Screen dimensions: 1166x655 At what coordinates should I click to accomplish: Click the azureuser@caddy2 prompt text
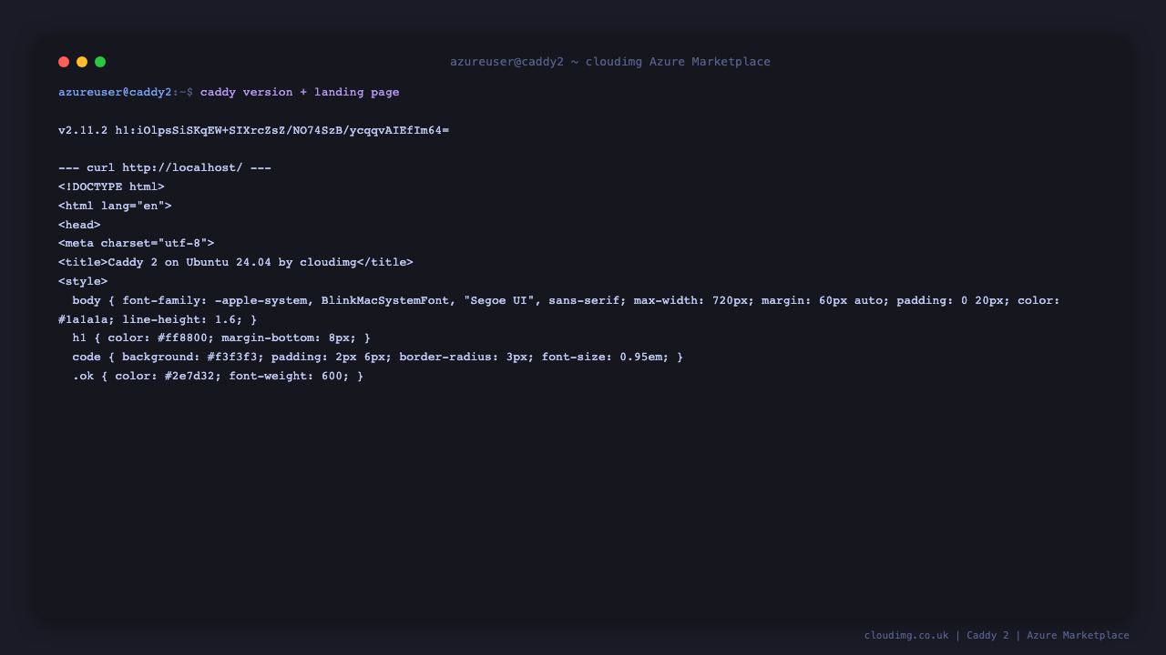(115, 93)
